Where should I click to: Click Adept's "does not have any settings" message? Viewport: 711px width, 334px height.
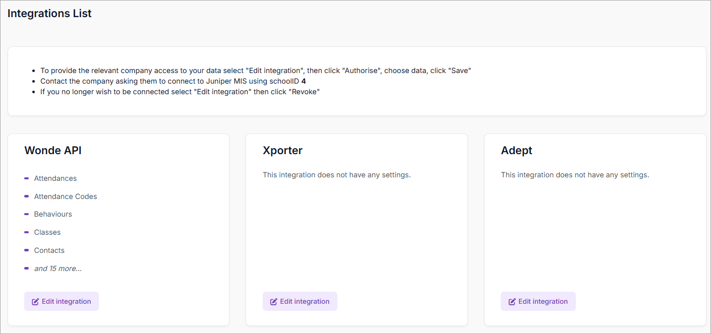[575, 175]
